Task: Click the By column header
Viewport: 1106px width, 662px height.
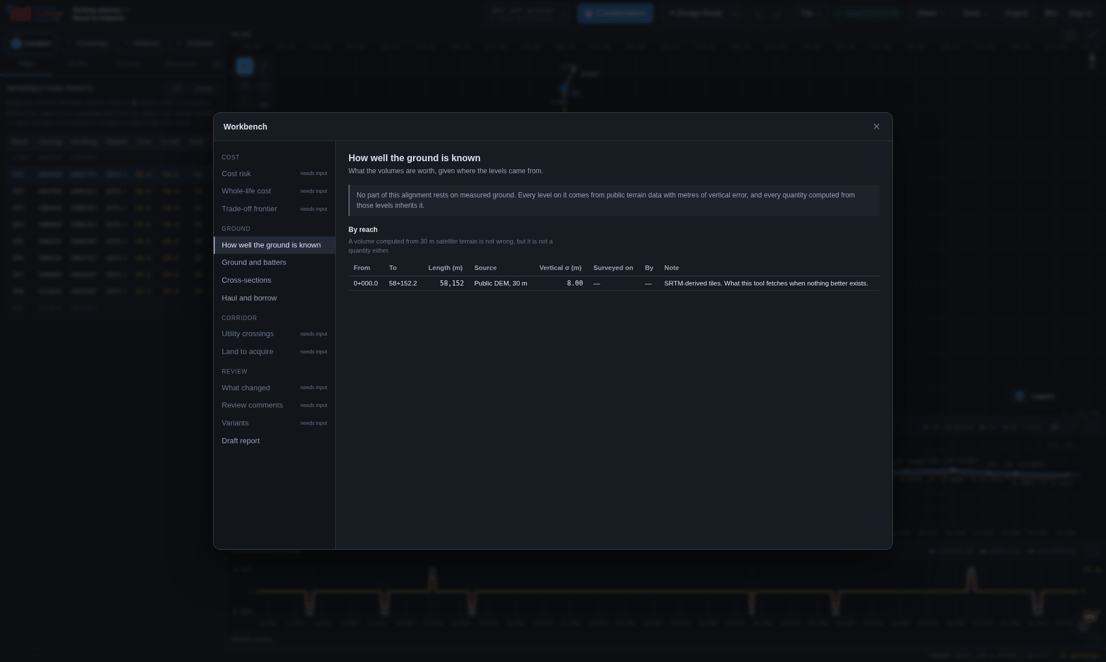Action: coord(649,268)
